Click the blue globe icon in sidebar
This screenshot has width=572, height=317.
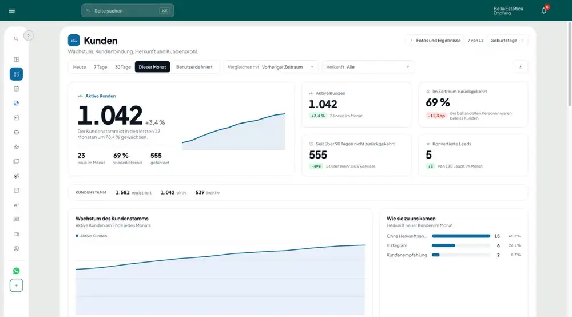(x=16, y=103)
